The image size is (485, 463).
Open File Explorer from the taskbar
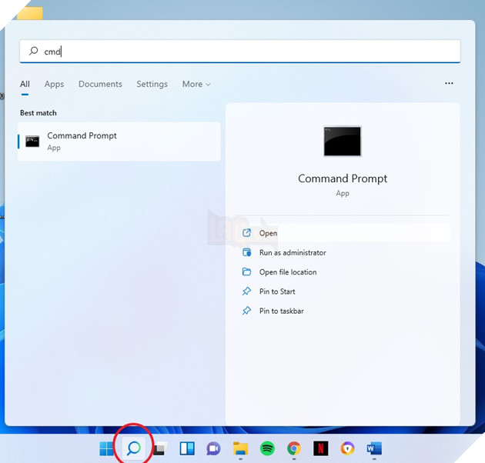pos(241,448)
